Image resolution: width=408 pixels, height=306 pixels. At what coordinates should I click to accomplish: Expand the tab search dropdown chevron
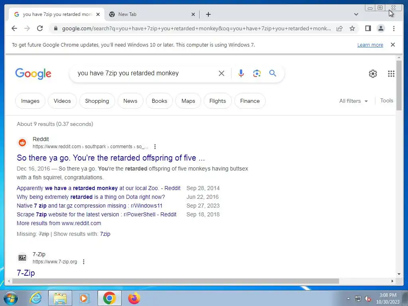(x=356, y=14)
